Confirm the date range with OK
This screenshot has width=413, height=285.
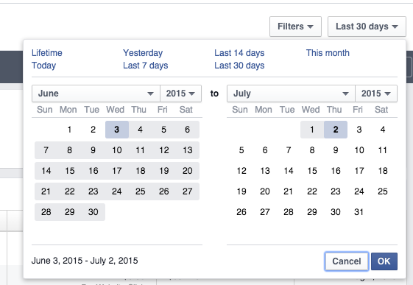(x=384, y=261)
